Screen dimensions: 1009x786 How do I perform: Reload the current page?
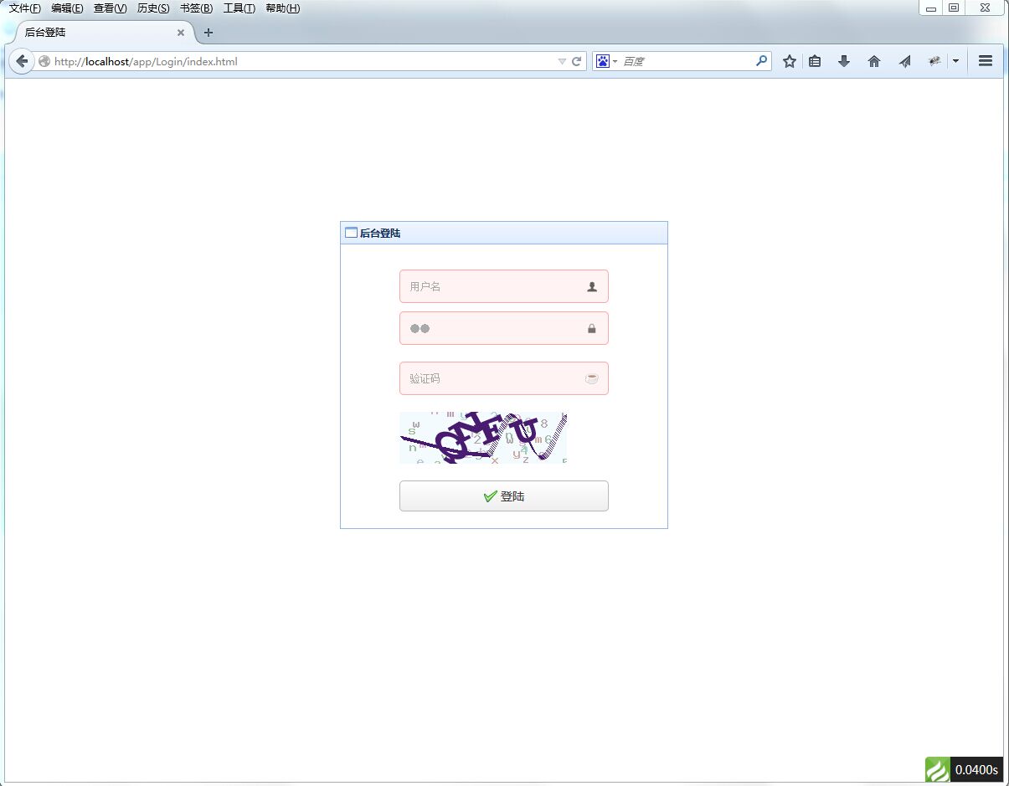point(576,61)
